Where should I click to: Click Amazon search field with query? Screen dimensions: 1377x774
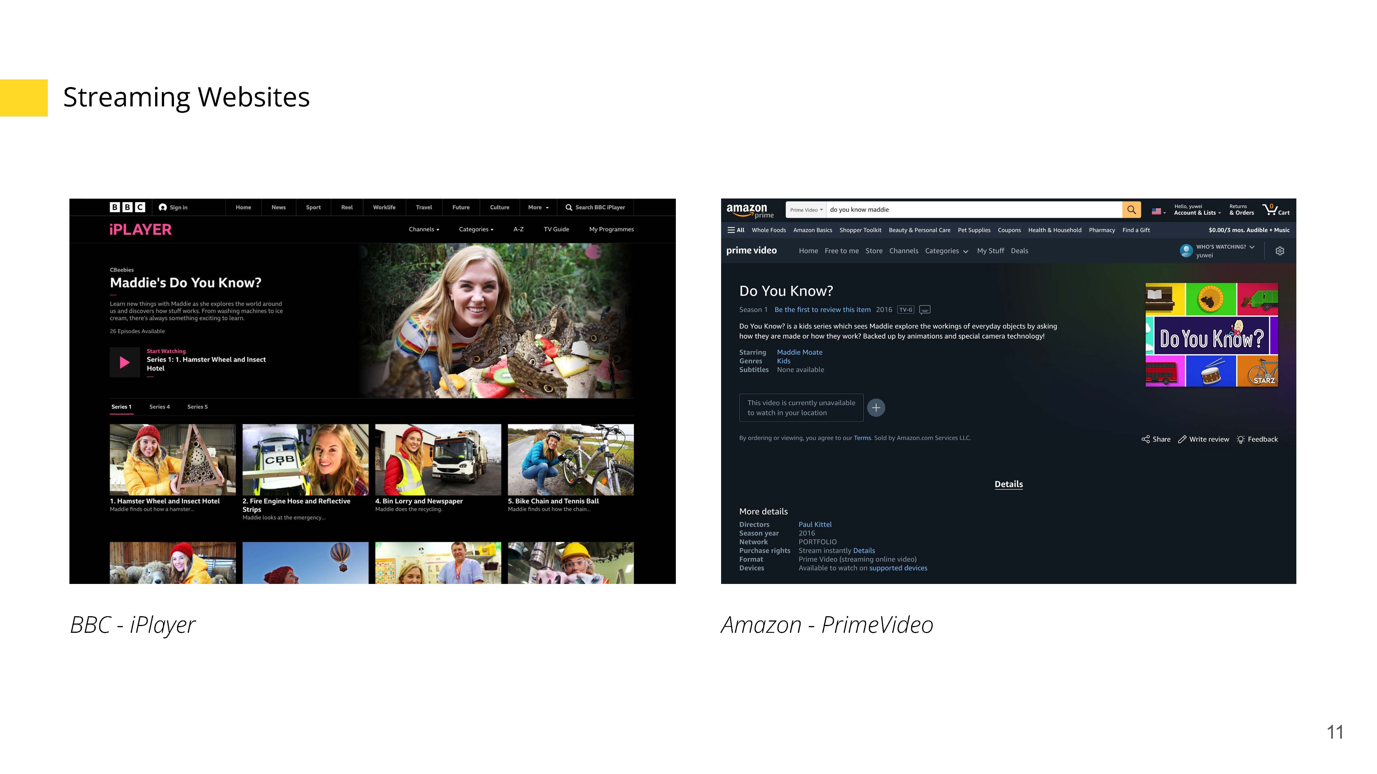pos(974,210)
